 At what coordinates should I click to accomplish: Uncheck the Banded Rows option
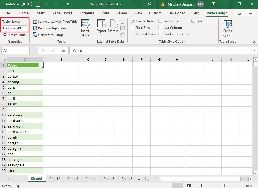(133, 34)
